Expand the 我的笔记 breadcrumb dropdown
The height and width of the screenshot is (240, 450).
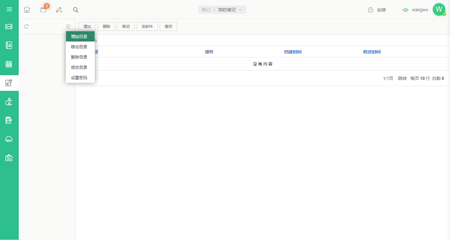[230, 10]
